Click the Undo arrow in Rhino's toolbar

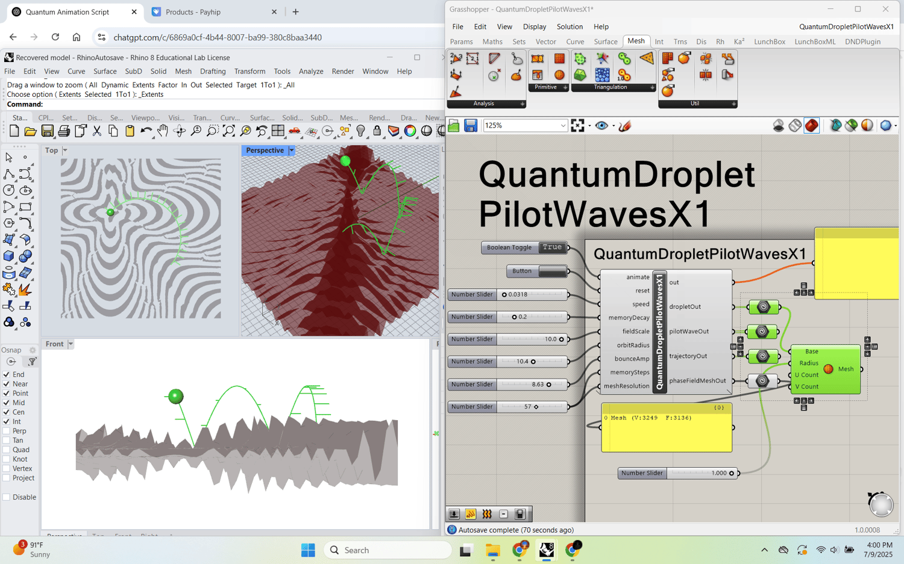(x=146, y=131)
